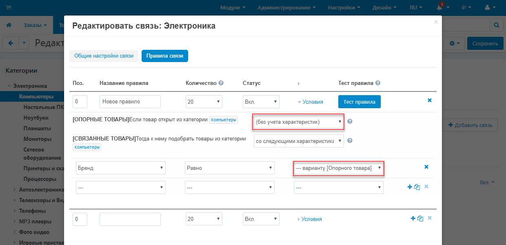Delete the empty bottom rule
506x245 pixels.
click(x=430, y=218)
